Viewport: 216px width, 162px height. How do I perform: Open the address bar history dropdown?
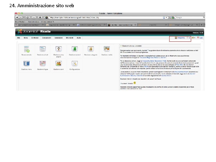click(x=166, y=17)
